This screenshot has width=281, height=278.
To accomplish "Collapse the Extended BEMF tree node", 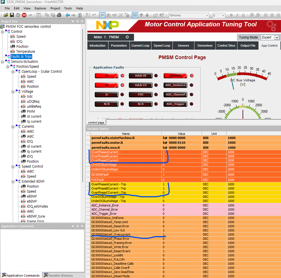I will click(13, 182).
